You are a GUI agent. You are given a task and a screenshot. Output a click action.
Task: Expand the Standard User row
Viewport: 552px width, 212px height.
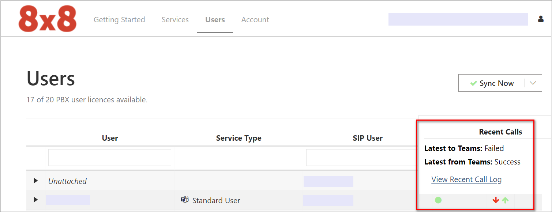(35, 200)
